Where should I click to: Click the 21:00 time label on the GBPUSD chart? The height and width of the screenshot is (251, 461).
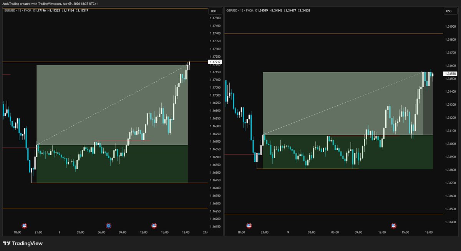[264, 233]
